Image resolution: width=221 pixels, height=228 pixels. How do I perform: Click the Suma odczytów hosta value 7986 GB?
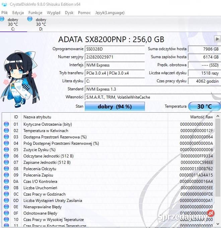(x=204, y=49)
